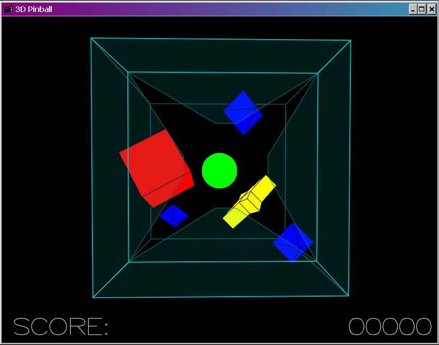
Task: Click the large red cube
Action: pyautogui.click(x=157, y=169)
